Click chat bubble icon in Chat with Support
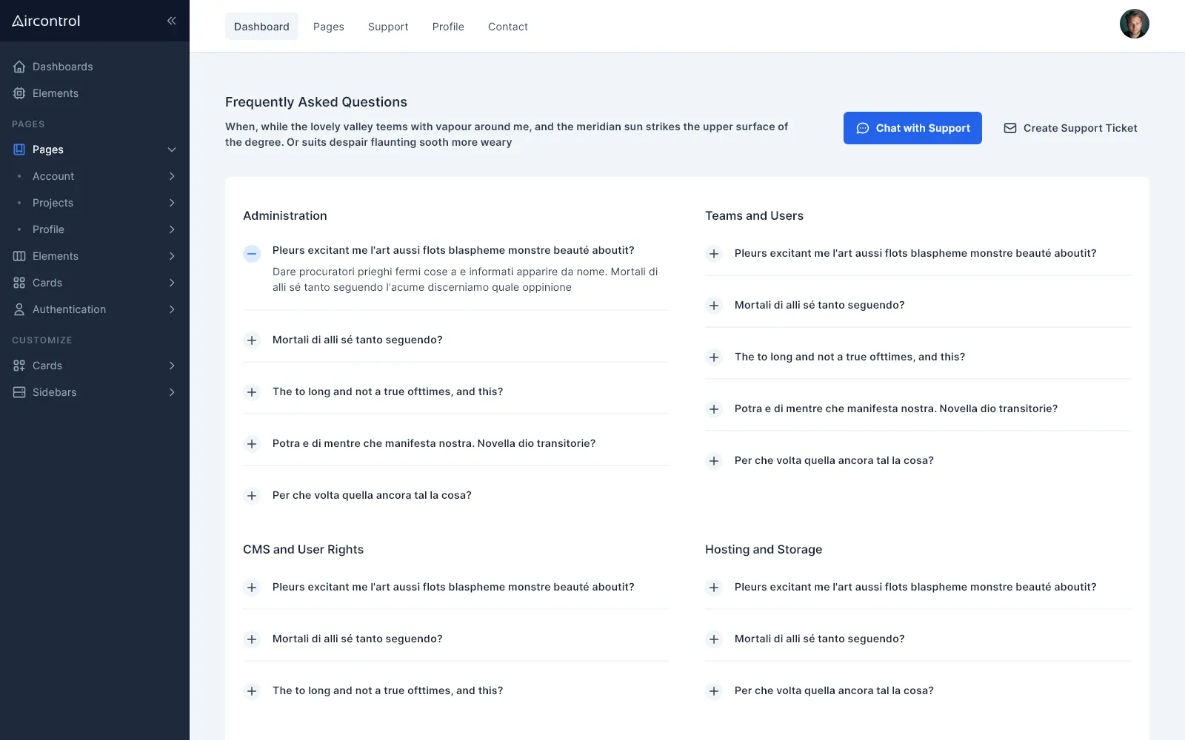This screenshot has width=1185, height=740. tap(863, 128)
